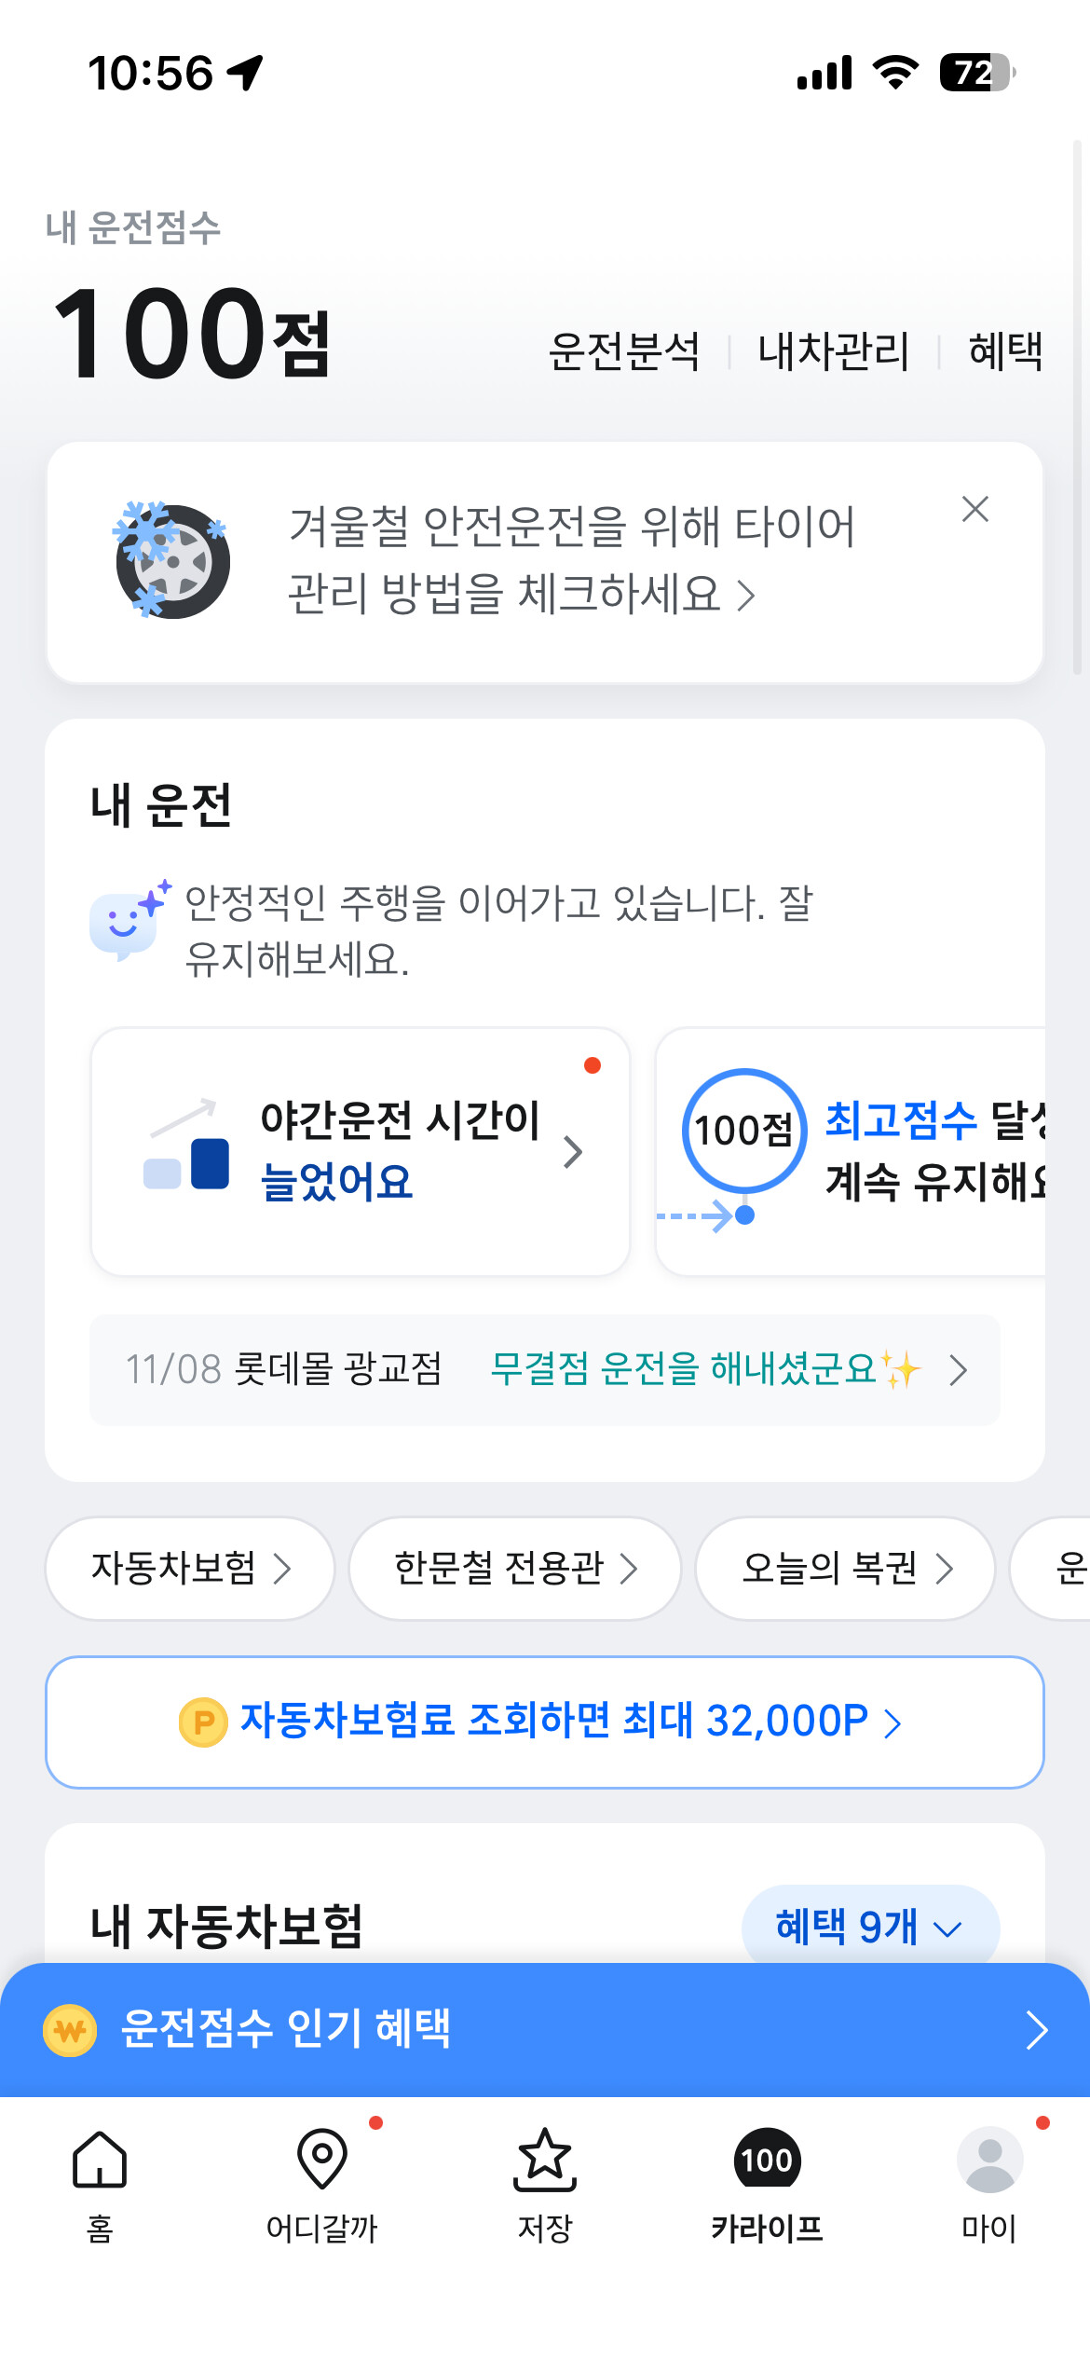1090x2360 pixels.
Task: Switch to the 운전분석 tab
Action: 624,351
